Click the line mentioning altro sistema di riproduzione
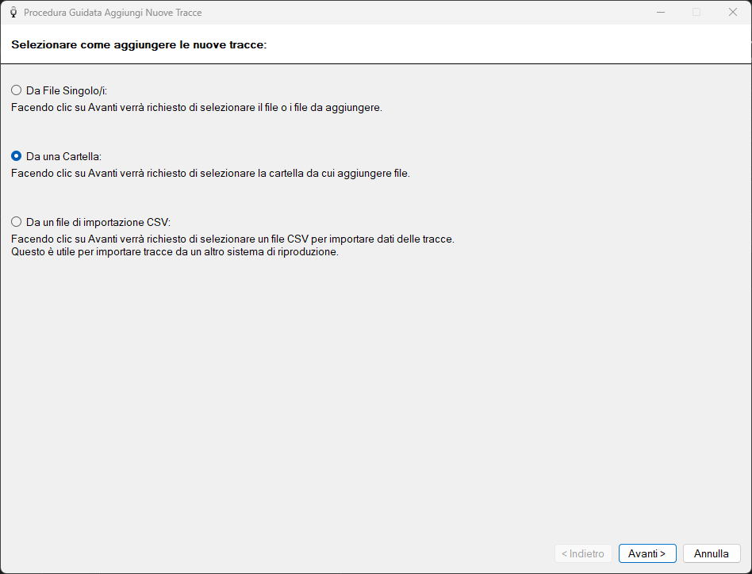Screen dimensions: 752x574 click(175, 251)
